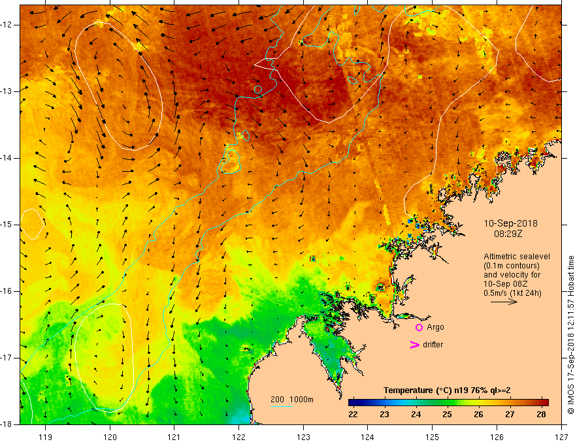Click the color bar tick label 28
The width and height of the screenshot is (575, 444).
(541, 415)
